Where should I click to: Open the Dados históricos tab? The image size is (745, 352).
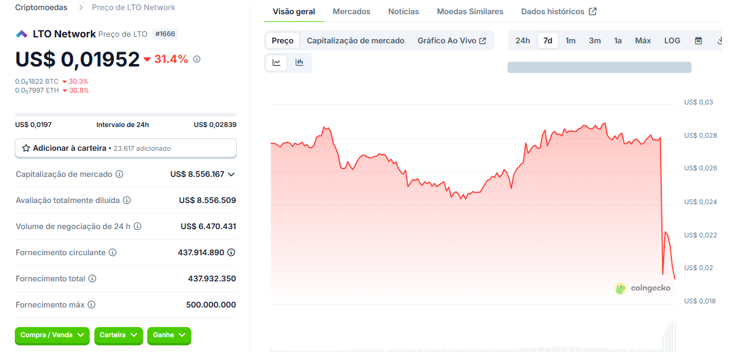click(559, 11)
